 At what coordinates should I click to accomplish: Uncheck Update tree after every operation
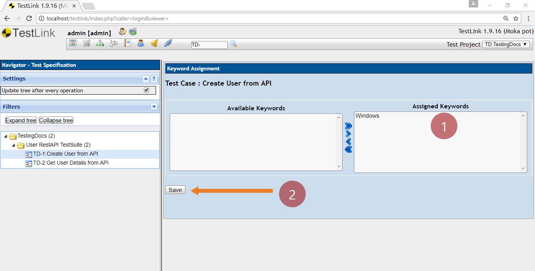(x=147, y=90)
